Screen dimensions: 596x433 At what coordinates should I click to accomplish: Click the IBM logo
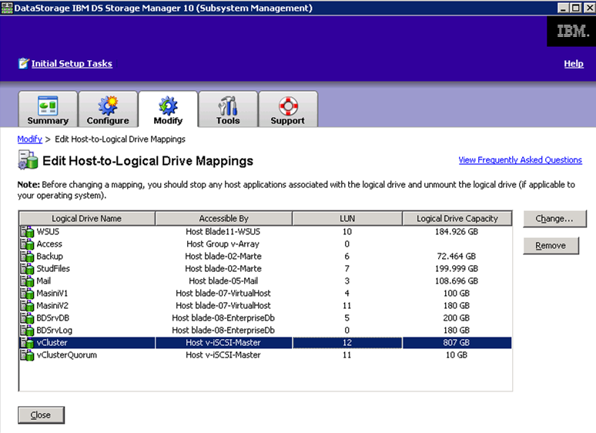(x=573, y=32)
